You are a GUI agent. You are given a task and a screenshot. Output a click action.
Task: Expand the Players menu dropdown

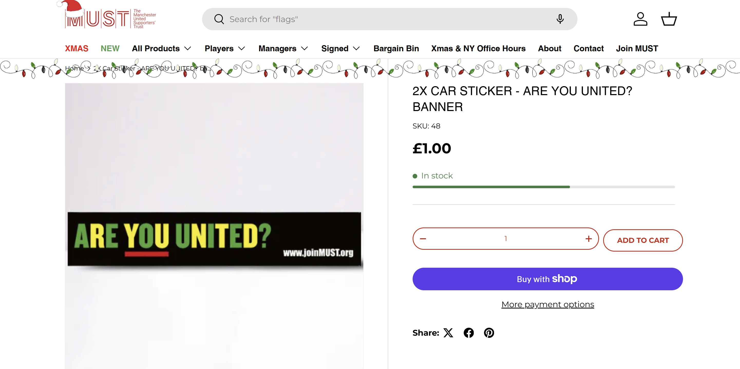pyautogui.click(x=225, y=48)
